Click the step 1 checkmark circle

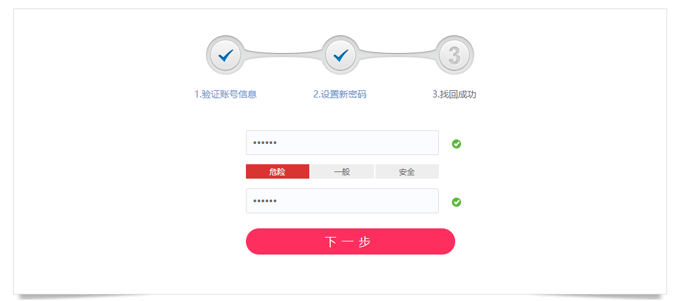tap(226, 55)
